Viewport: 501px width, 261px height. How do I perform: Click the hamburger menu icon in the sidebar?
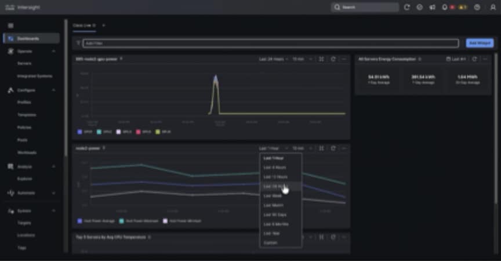click(10, 26)
